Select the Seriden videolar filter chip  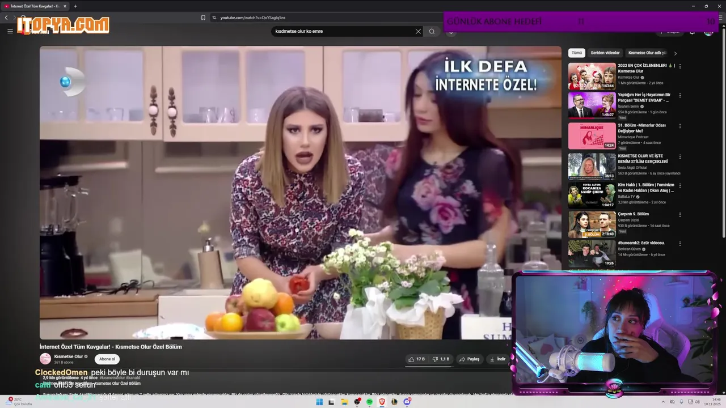605,53
